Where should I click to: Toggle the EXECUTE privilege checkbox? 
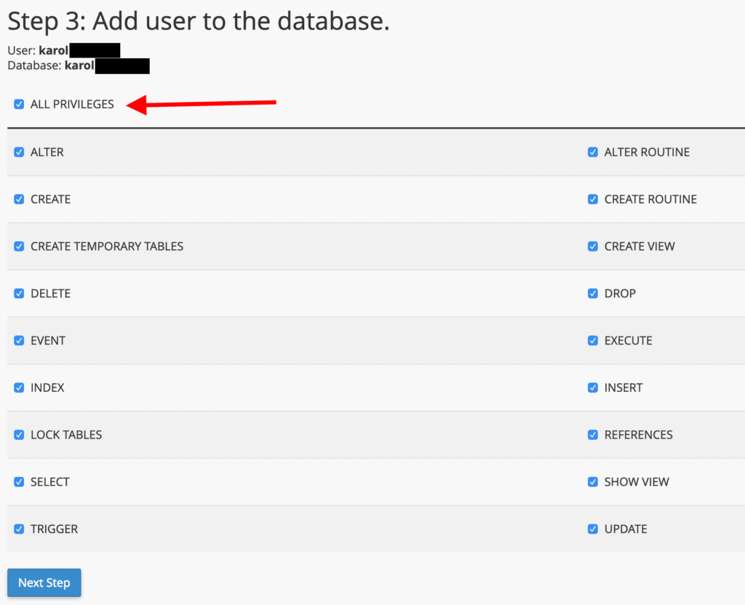(593, 340)
